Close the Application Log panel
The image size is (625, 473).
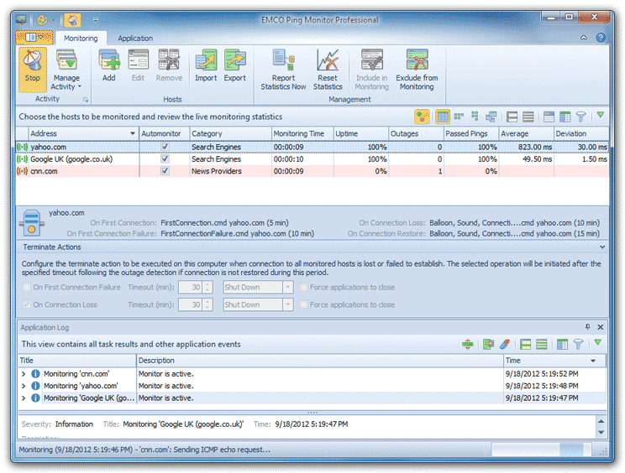pyautogui.click(x=600, y=327)
